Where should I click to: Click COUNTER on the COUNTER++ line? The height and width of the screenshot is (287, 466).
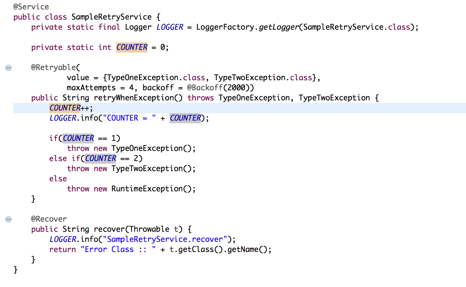click(x=65, y=108)
